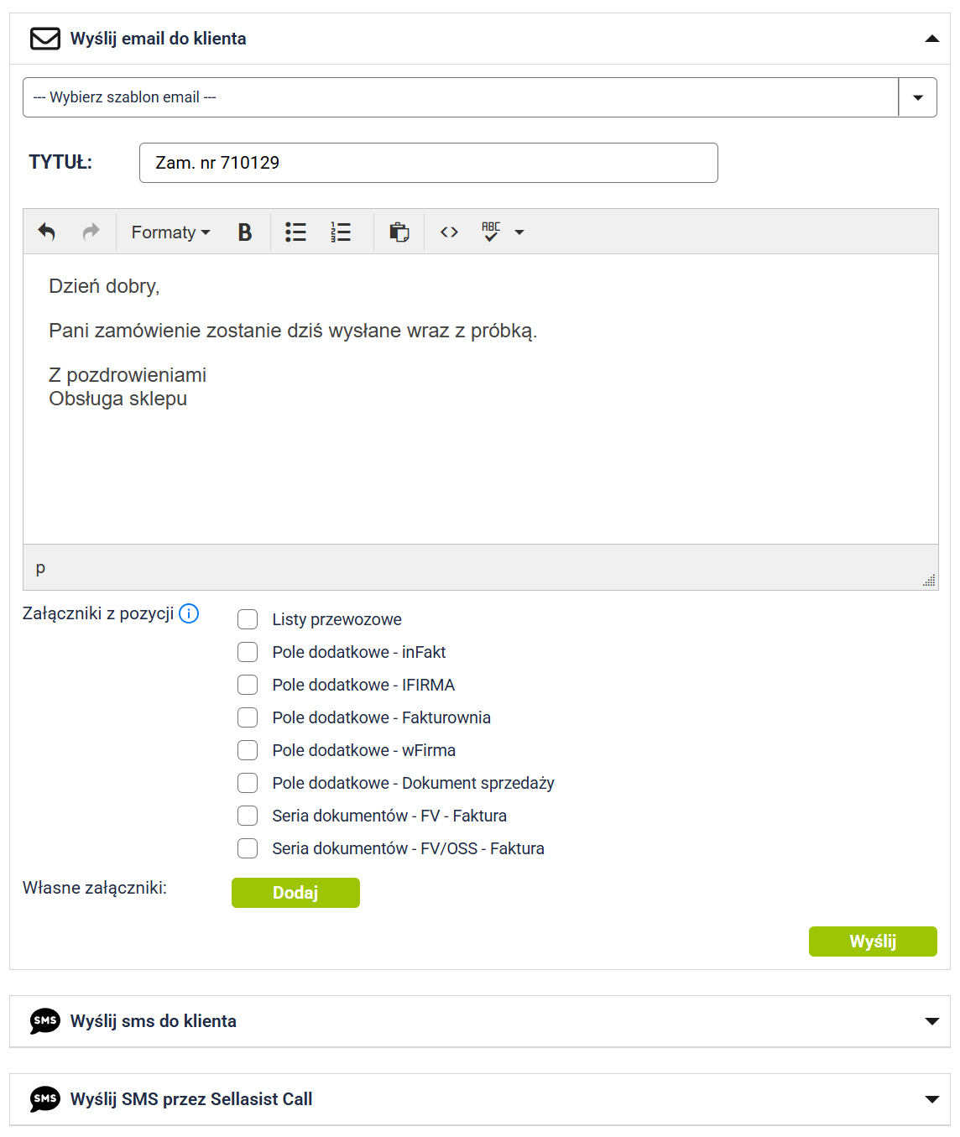Open the source code view
The image size is (960, 1137).
449,232
